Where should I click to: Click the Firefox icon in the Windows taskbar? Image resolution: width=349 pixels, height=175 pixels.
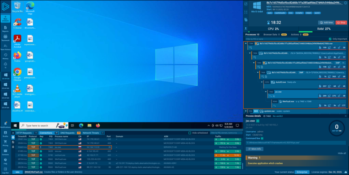pyautogui.click(x=98, y=126)
